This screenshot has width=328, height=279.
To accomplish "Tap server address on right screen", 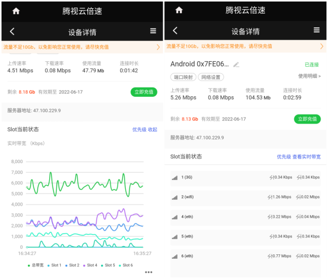I will tap(197, 137).
